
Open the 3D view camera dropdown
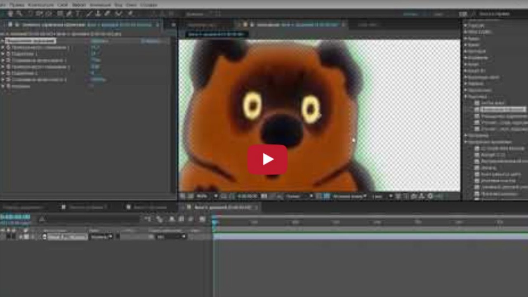click(350, 196)
